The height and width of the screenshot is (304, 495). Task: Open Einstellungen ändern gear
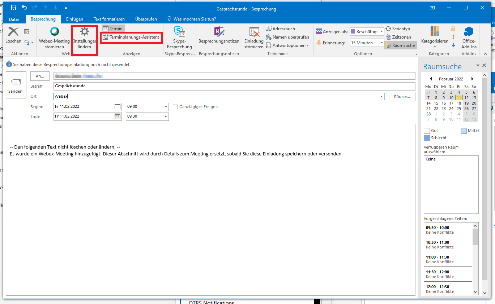click(84, 38)
